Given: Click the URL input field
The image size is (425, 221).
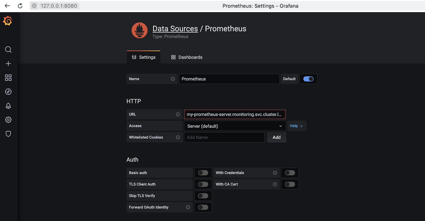Looking at the screenshot, I should point(235,114).
